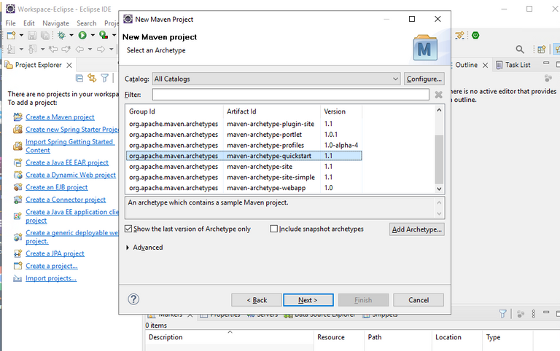Click Import projects... link
Screen dimensions: 560x351
pos(51,278)
